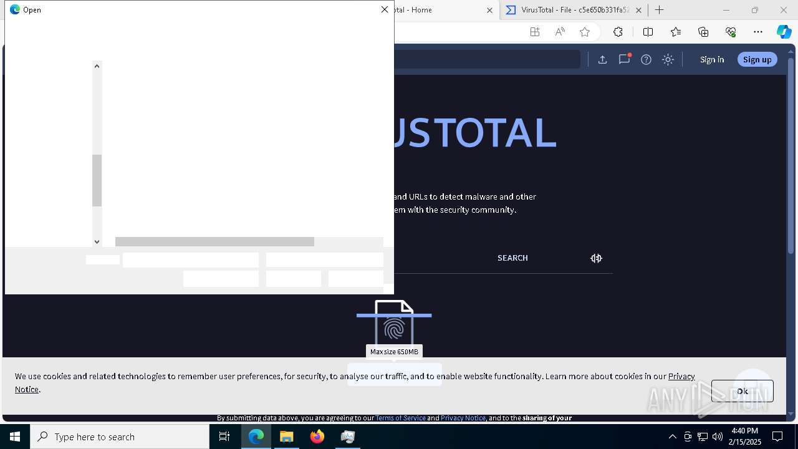Open the Copilot sidebar icon
Image resolution: width=798 pixels, height=449 pixels.
click(784, 32)
